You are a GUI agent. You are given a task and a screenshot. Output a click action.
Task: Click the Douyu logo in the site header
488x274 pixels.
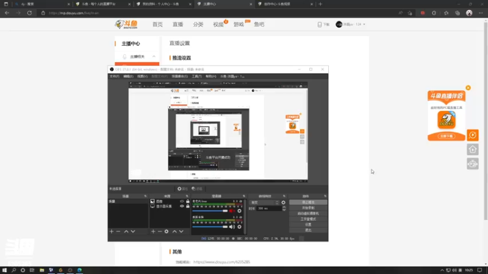pos(126,24)
